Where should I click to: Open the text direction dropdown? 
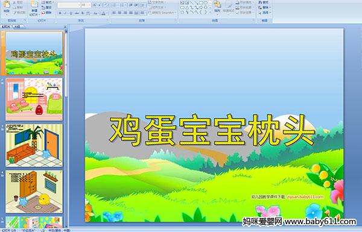157,2
